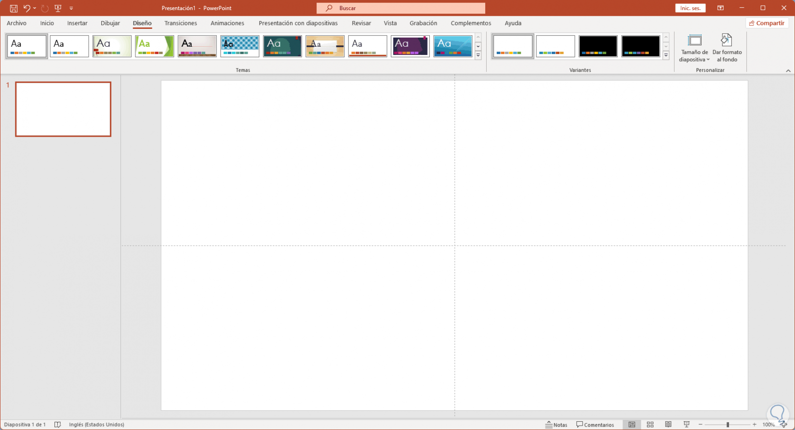The image size is (795, 430).
Task: Toggle the Comentarios pane
Action: pos(595,425)
